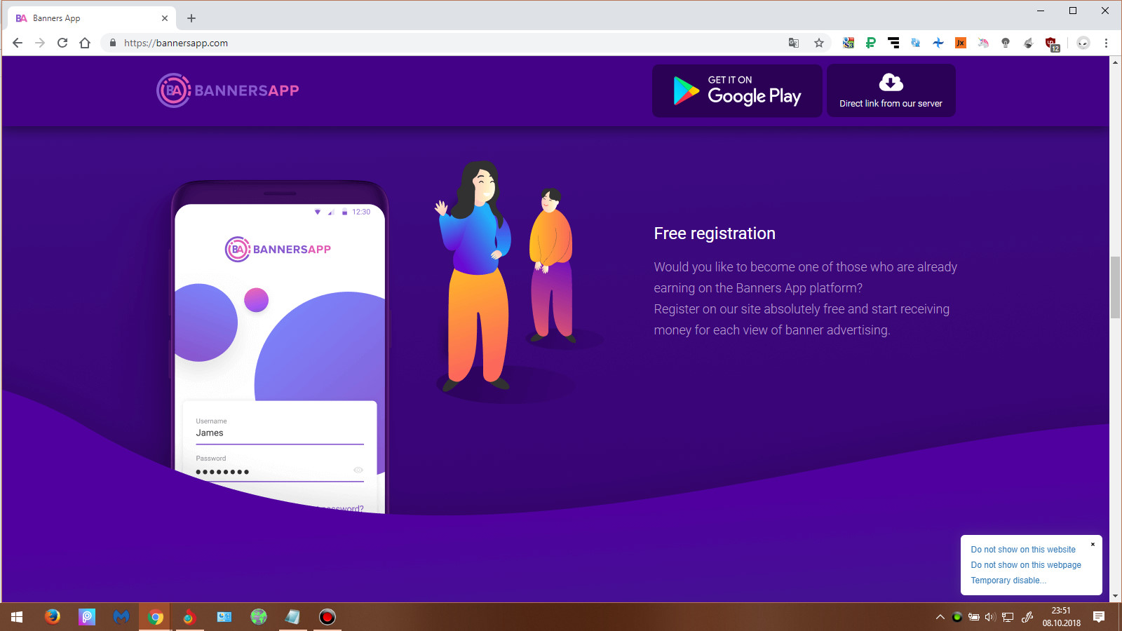Launch Firefox from the taskbar
Viewport: 1122px width, 631px height.
[52, 617]
